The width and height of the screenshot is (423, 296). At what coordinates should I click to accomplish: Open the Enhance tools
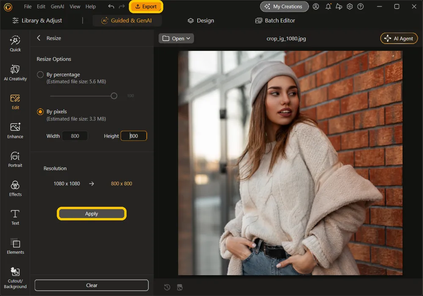pos(15,131)
